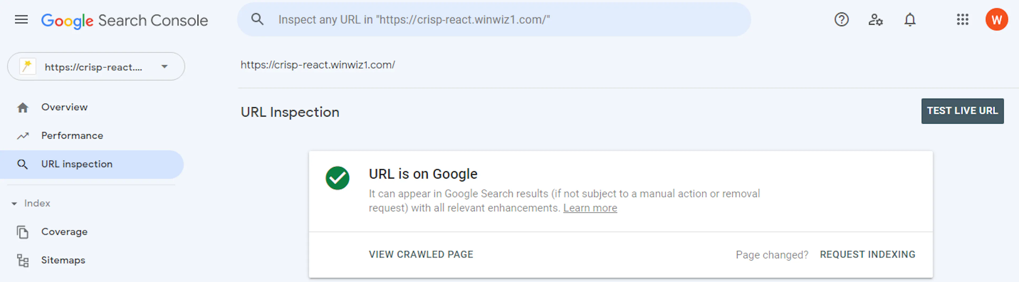Click the green checkmark status icon
This screenshot has width=1019, height=282.
pyautogui.click(x=338, y=178)
